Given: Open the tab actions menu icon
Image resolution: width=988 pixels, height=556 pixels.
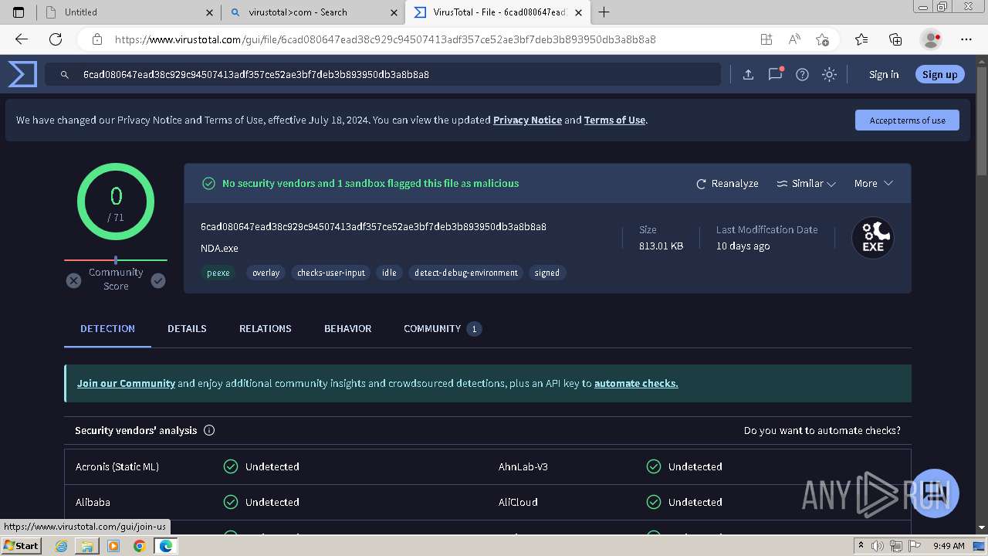Looking at the screenshot, I should click(x=19, y=12).
